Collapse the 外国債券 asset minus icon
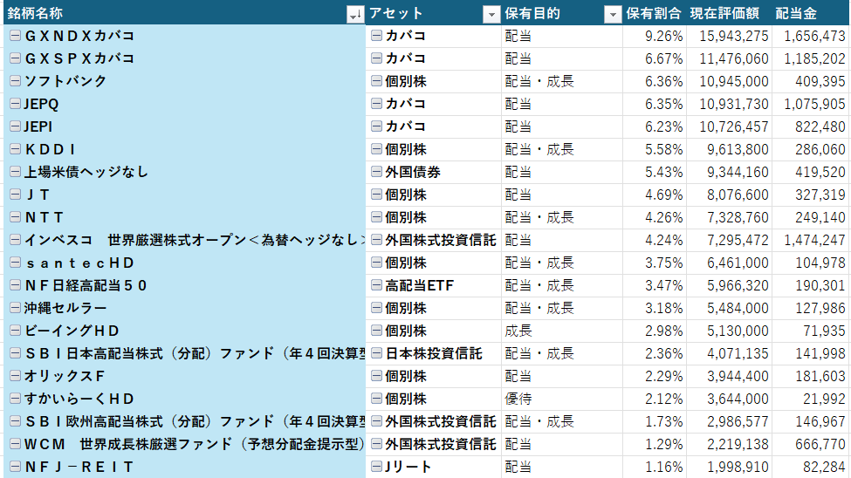The height and width of the screenshot is (478, 851). pos(376,172)
